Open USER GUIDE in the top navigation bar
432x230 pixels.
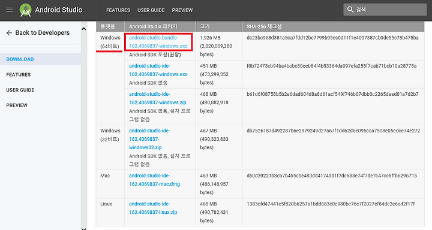[x=151, y=10]
